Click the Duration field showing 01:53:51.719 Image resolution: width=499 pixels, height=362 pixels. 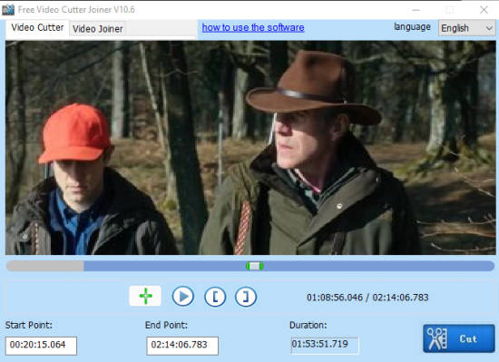pyautogui.click(x=325, y=345)
